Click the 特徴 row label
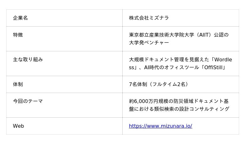This screenshot has width=251, height=144. coord(18,35)
